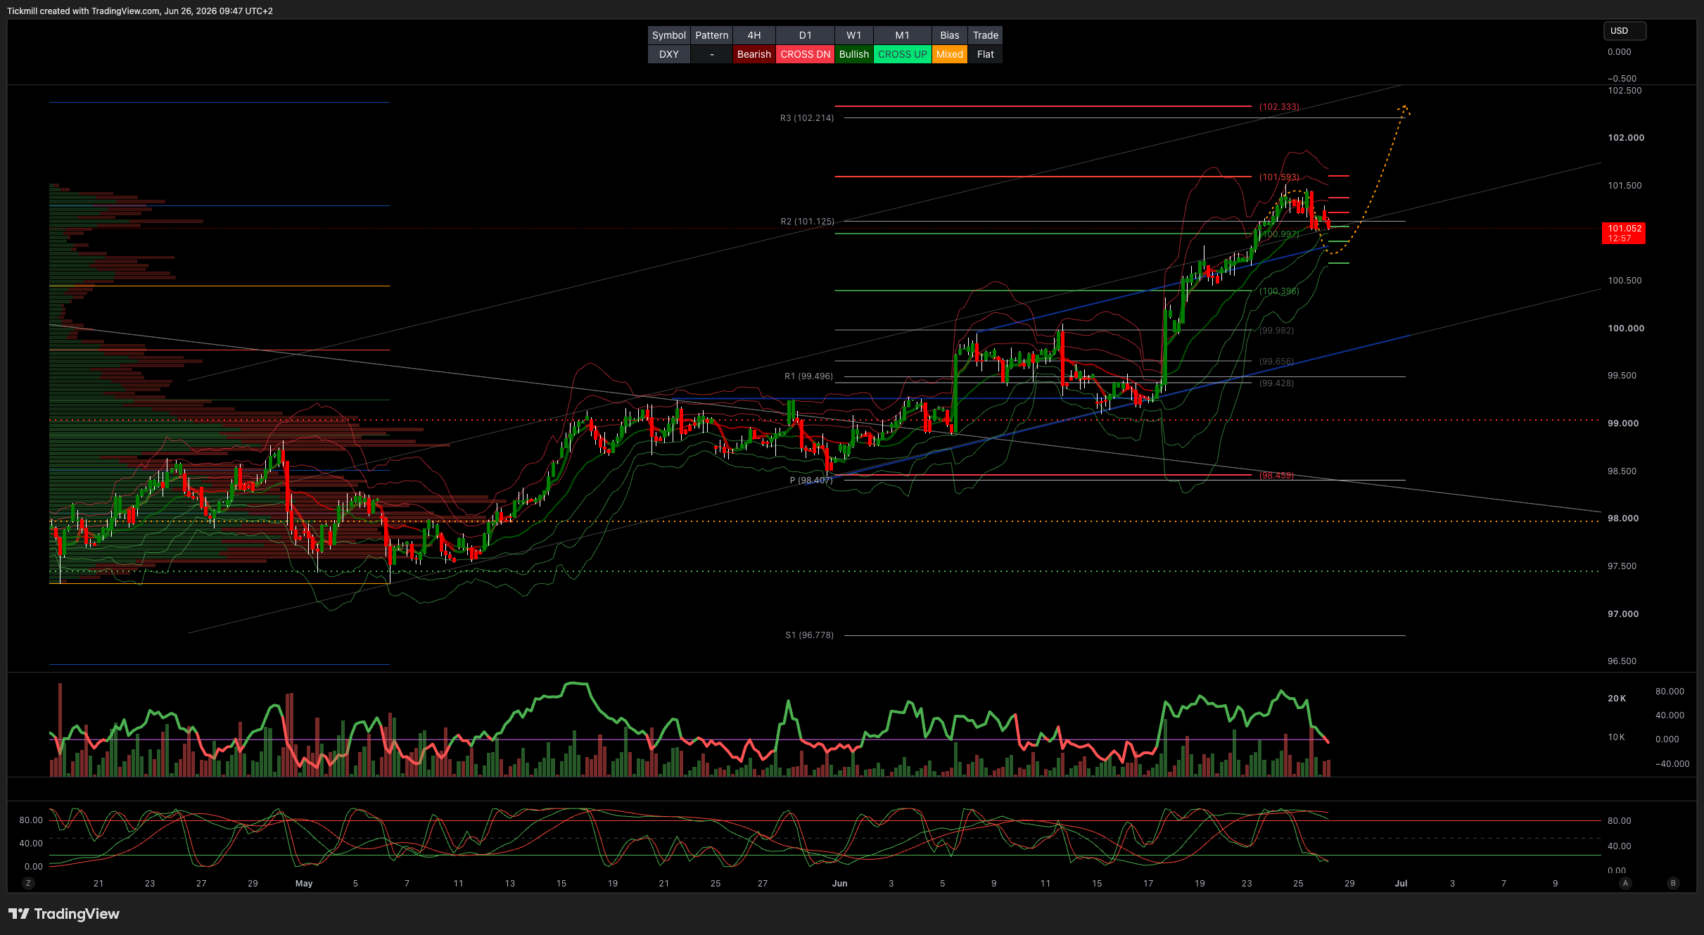Image resolution: width=1704 pixels, height=935 pixels.
Task: Click the Jun label on time axis
Action: pyautogui.click(x=839, y=884)
